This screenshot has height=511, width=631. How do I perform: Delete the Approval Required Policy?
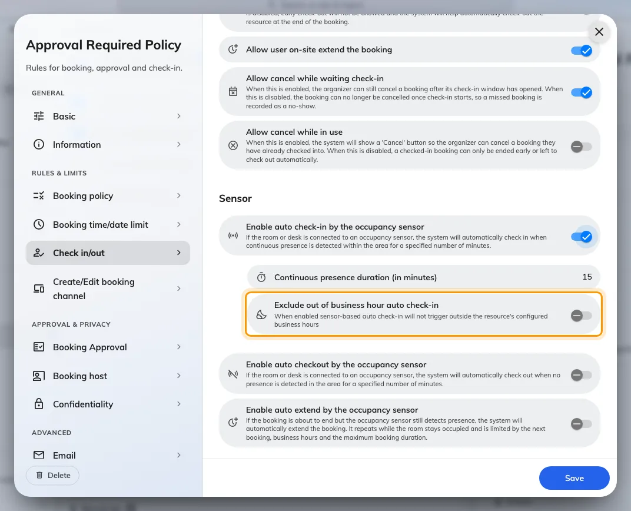coord(53,475)
